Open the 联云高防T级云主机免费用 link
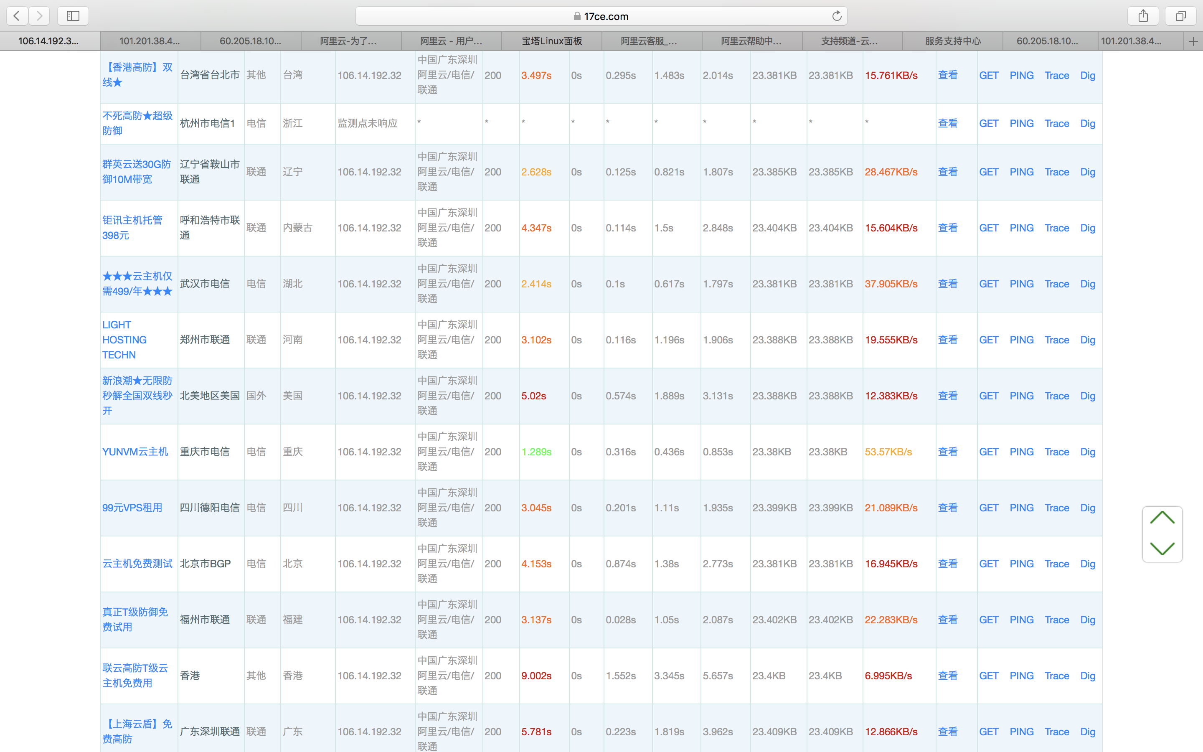The width and height of the screenshot is (1203, 752). (135, 676)
